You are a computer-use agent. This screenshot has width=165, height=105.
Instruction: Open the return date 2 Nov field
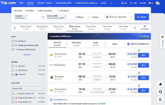point(95,17)
